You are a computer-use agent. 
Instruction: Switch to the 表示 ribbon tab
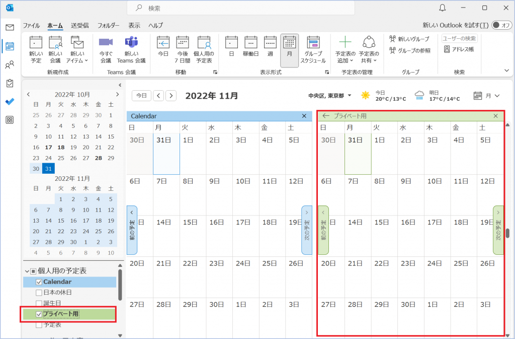tap(134, 25)
